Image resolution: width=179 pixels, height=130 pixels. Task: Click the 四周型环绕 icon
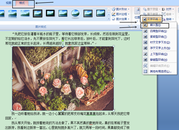[x=145, y=31]
